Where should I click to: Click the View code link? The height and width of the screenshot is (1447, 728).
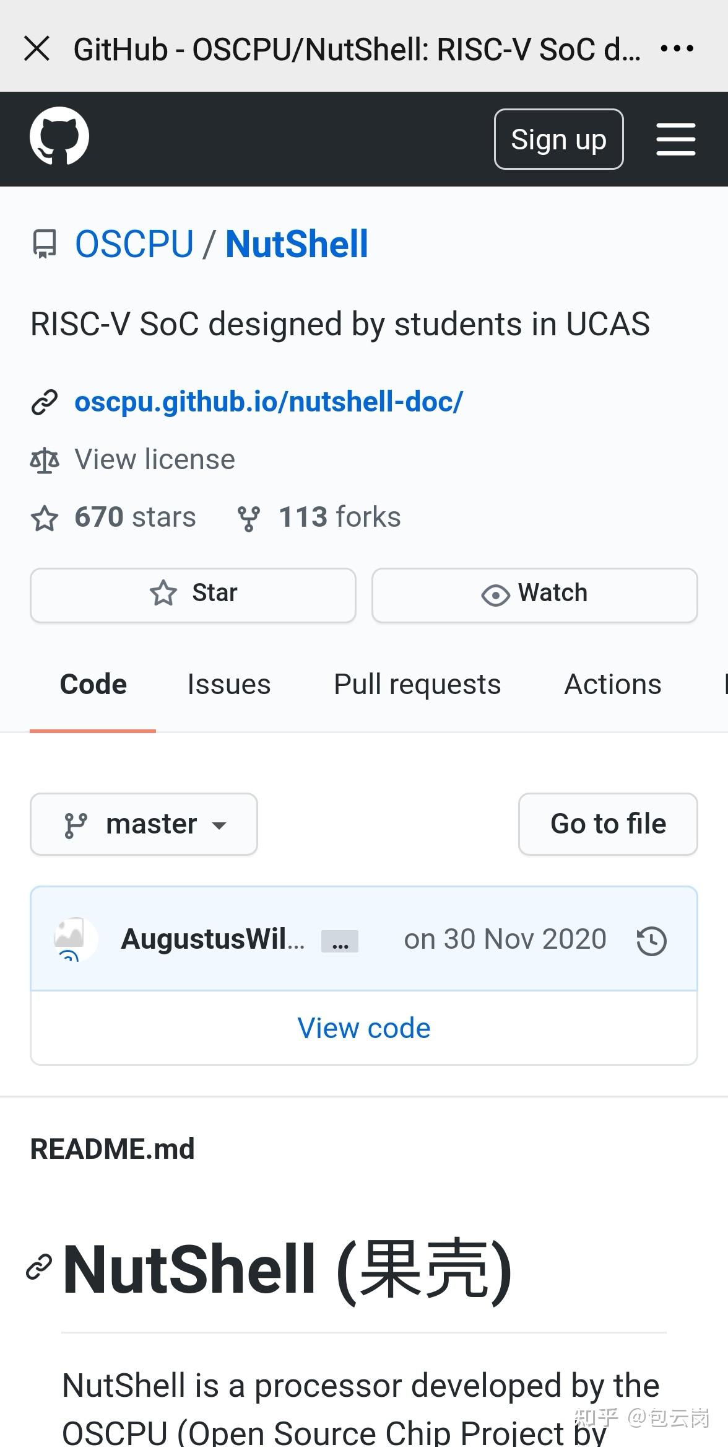tap(364, 1029)
